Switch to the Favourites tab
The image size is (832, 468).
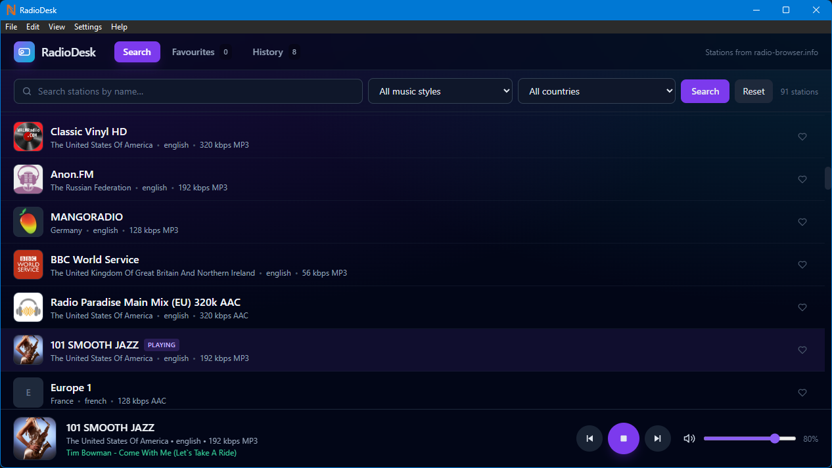201,52
